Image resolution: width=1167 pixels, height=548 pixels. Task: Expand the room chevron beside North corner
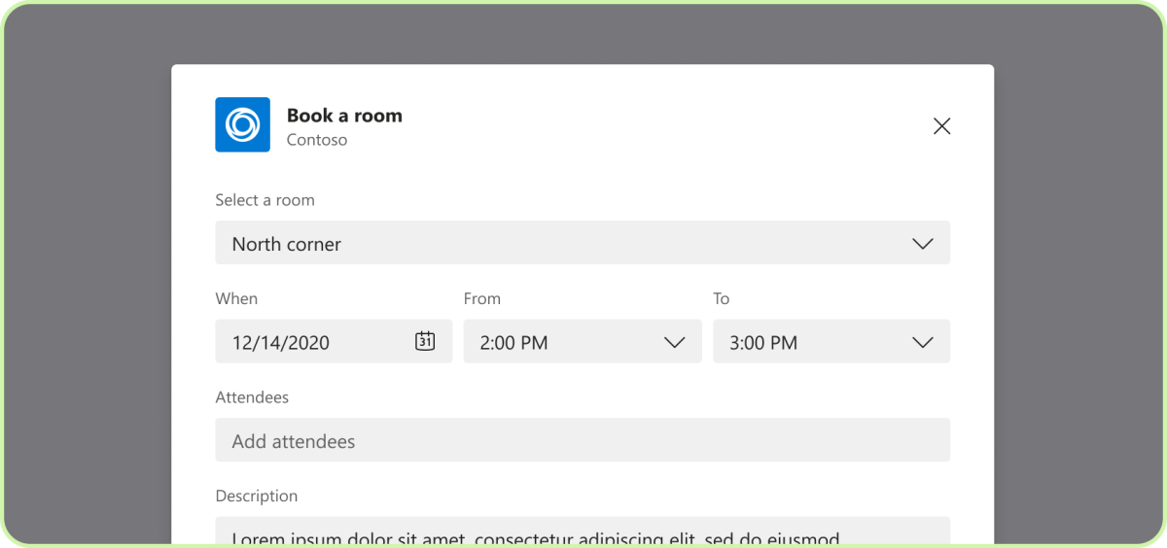(x=923, y=244)
